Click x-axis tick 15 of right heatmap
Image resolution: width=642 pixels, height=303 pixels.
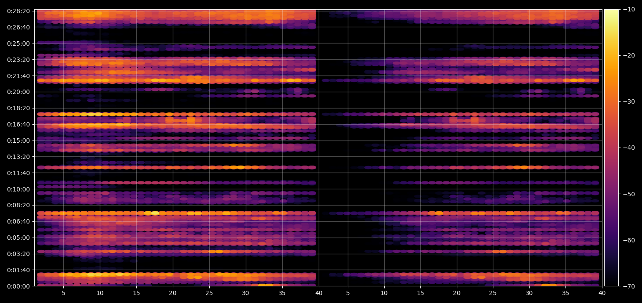[x=420, y=293]
